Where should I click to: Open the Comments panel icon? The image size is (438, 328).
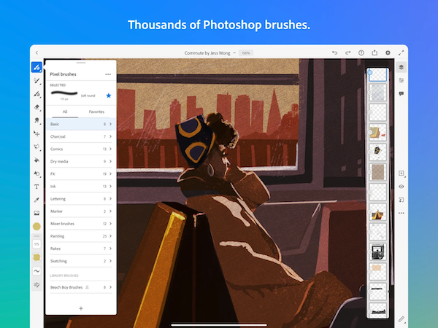click(401, 94)
